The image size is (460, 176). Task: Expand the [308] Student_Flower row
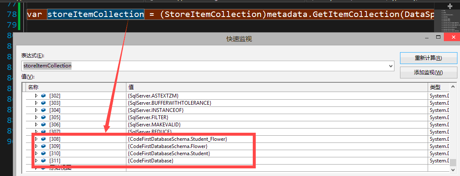pyautogui.click(x=36, y=139)
